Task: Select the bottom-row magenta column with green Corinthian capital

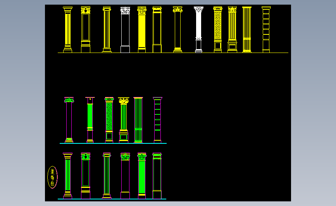Action: pos(125,176)
